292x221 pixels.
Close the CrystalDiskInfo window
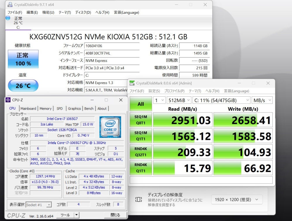click(x=205, y=5)
